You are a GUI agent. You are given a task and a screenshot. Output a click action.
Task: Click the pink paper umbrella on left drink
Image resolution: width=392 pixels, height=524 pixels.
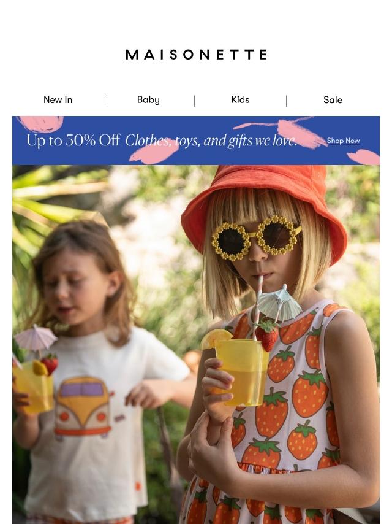click(36, 337)
